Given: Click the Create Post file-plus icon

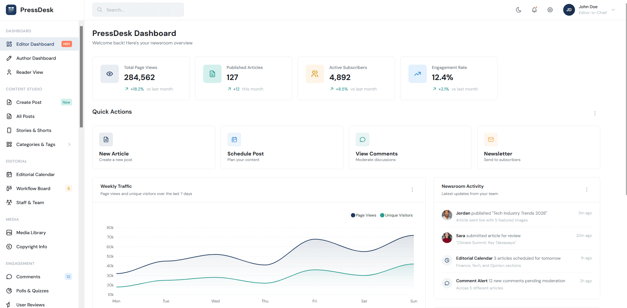Looking at the screenshot, I should point(9,102).
